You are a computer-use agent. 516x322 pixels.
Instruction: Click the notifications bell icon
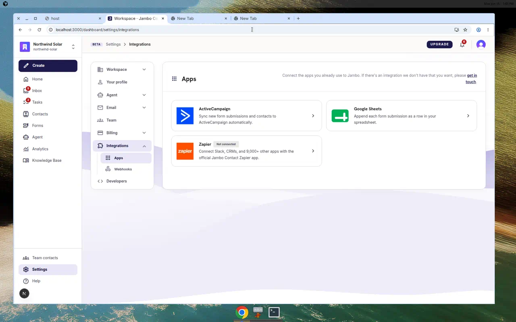point(462,44)
